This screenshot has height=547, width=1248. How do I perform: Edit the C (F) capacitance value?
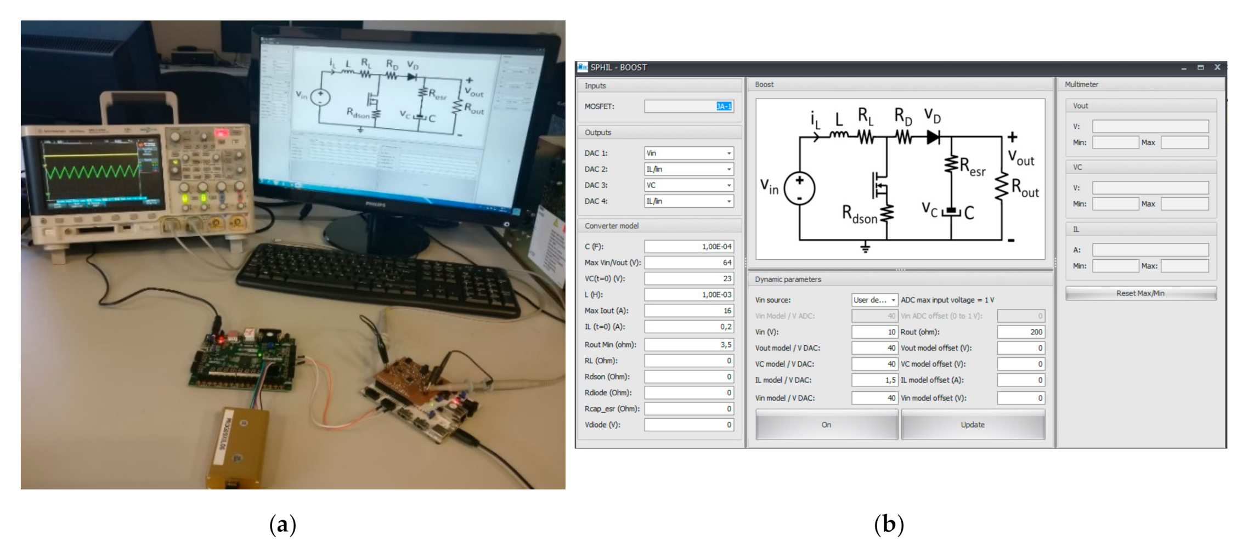[x=688, y=247]
